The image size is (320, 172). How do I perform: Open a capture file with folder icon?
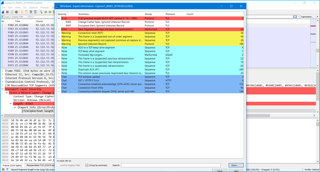(x=22, y=12)
